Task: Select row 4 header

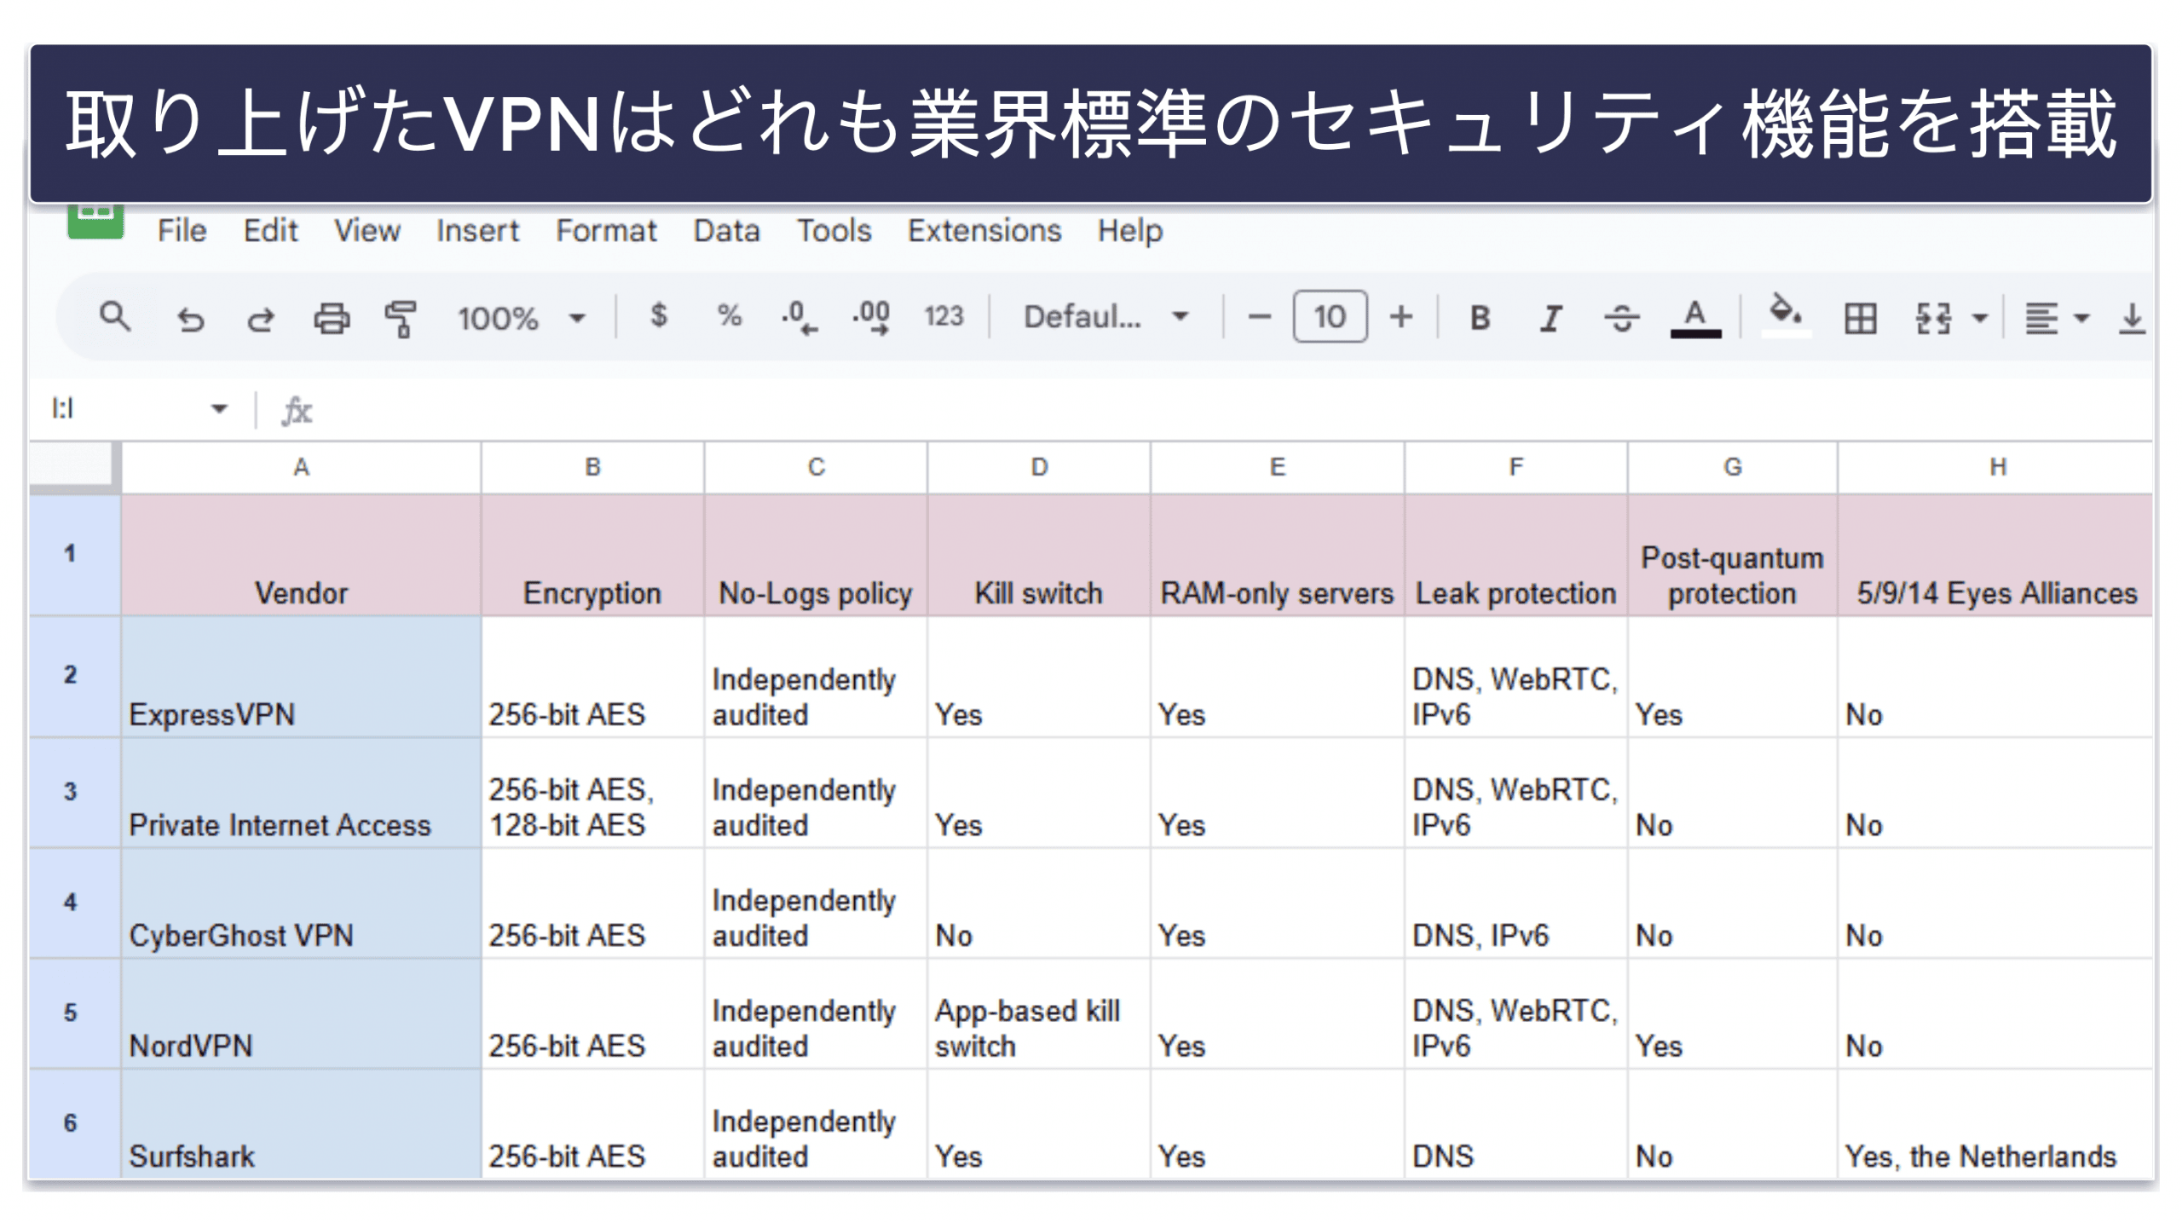Action: pos(74,903)
